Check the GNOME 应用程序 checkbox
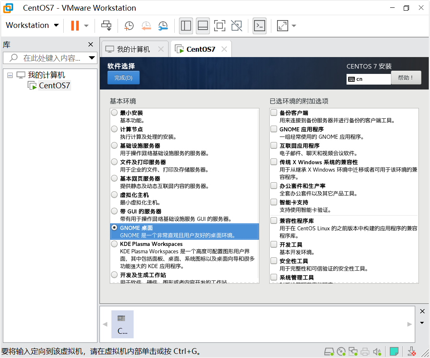 click(274, 129)
